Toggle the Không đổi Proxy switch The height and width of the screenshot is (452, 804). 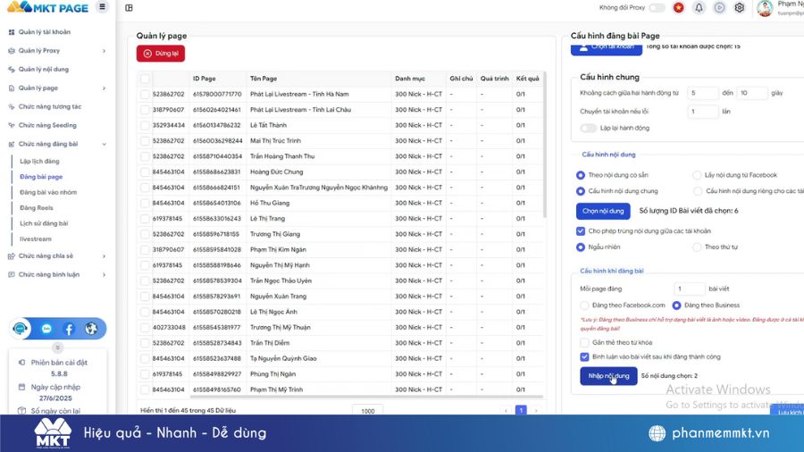657,8
